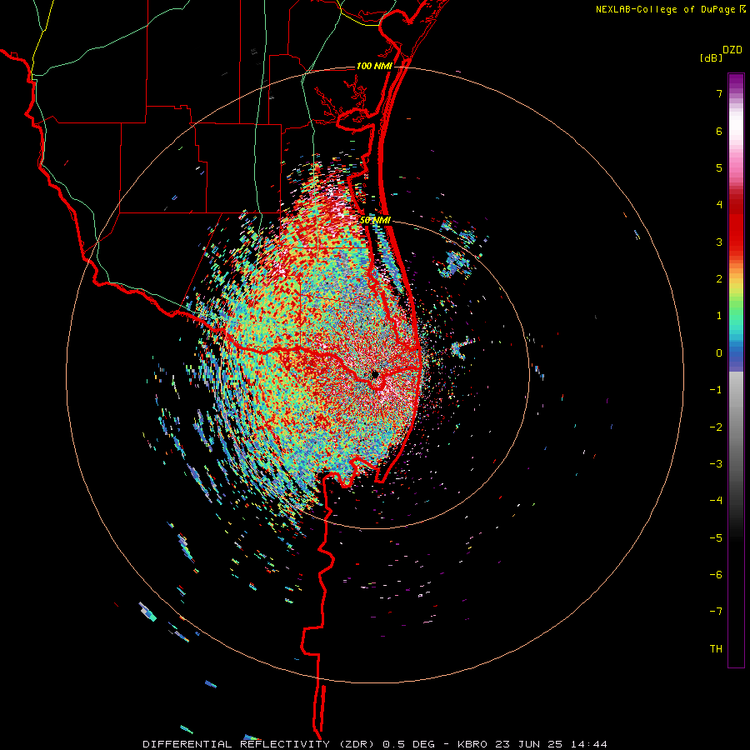The width and height of the screenshot is (750, 750).
Task: Click the 5 dB value on the color scale
Action: click(719, 167)
